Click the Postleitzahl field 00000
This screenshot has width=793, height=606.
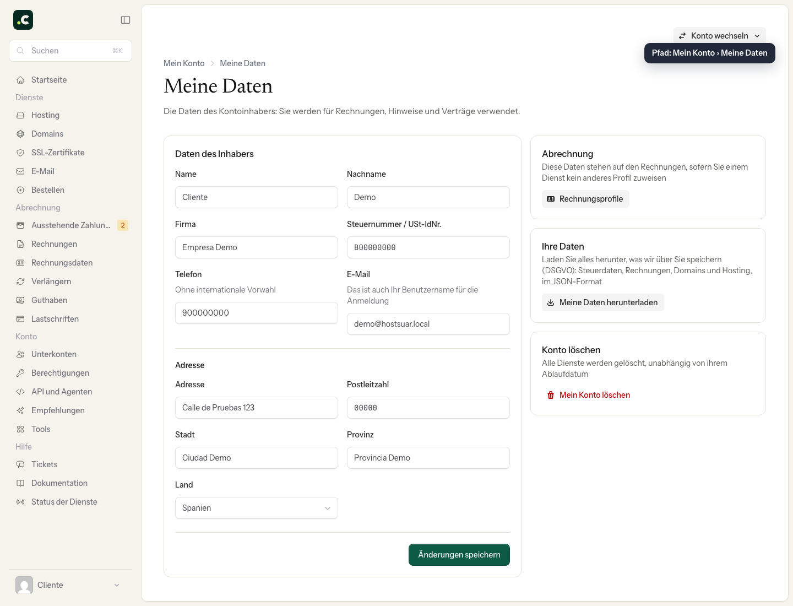click(428, 408)
